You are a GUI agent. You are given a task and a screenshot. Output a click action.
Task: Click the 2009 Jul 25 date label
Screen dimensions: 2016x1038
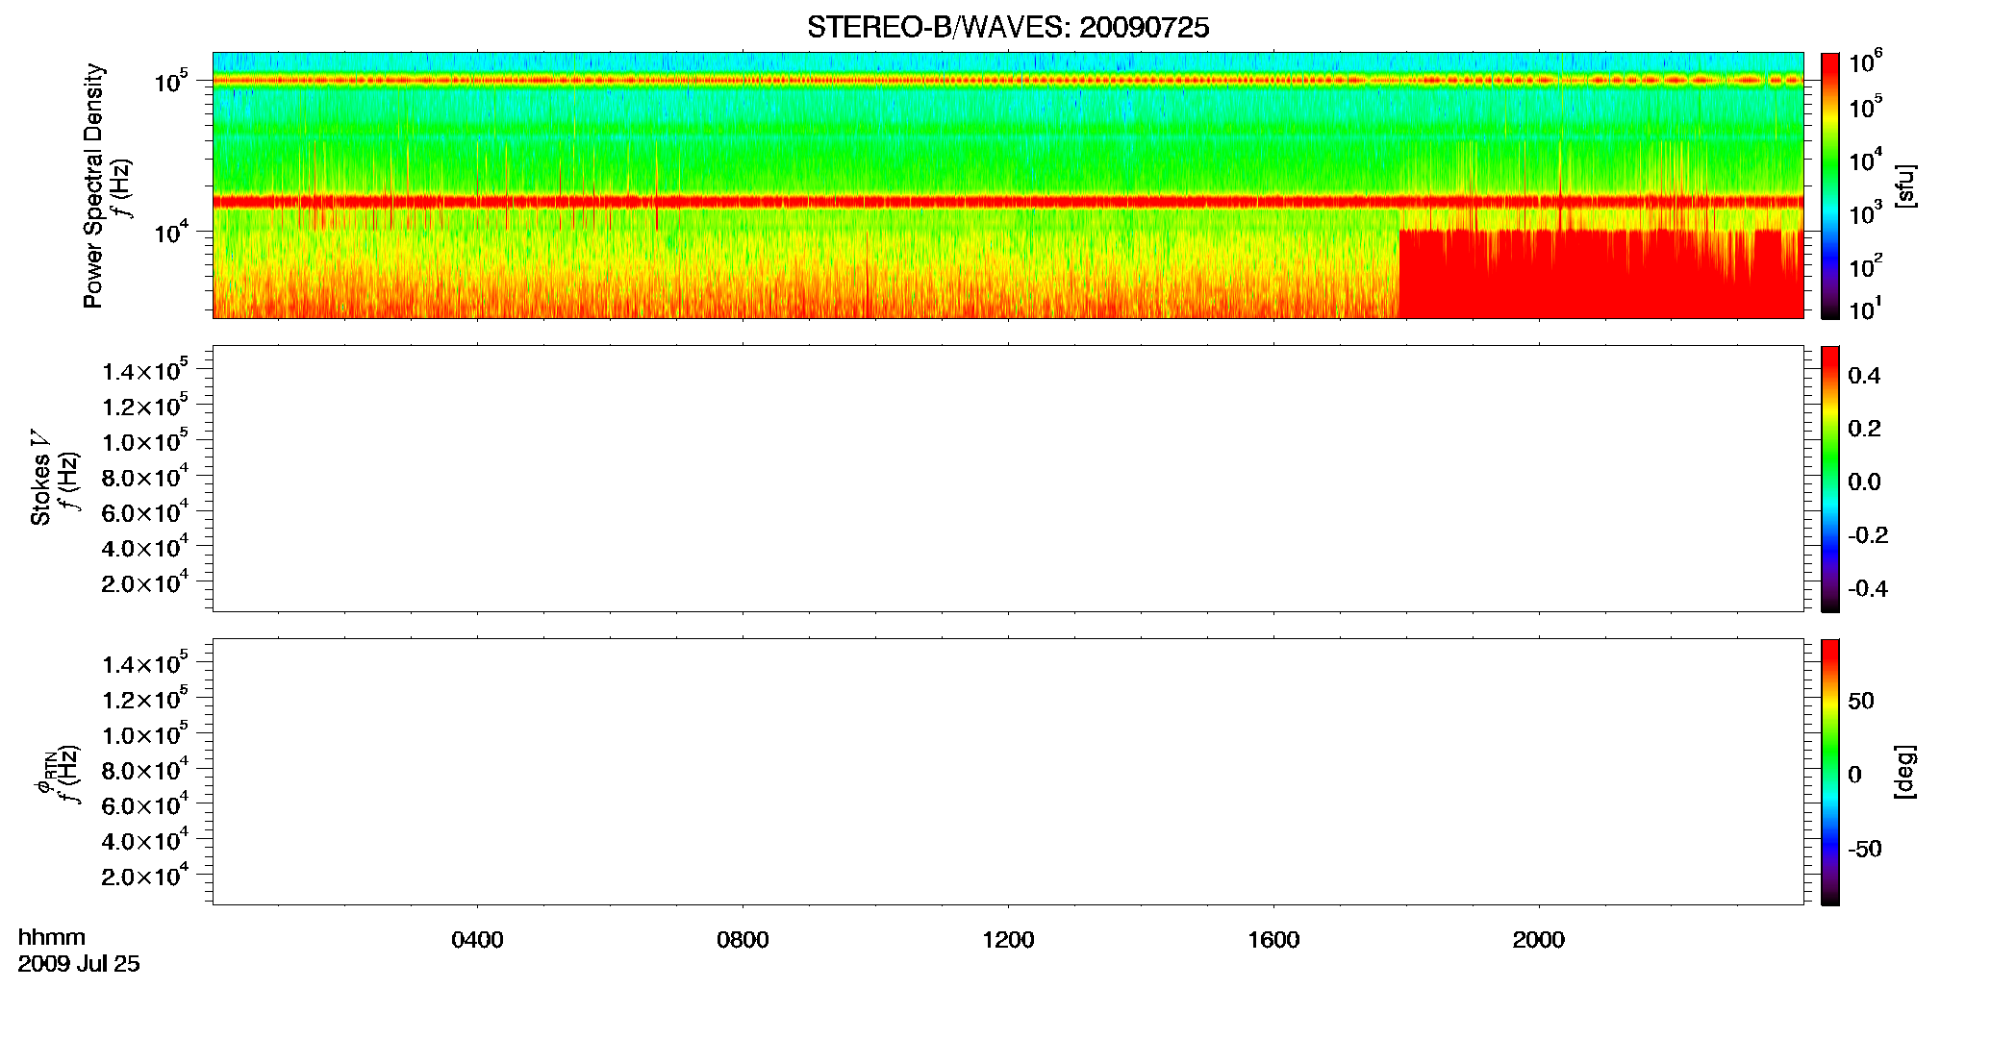click(79, 964)
